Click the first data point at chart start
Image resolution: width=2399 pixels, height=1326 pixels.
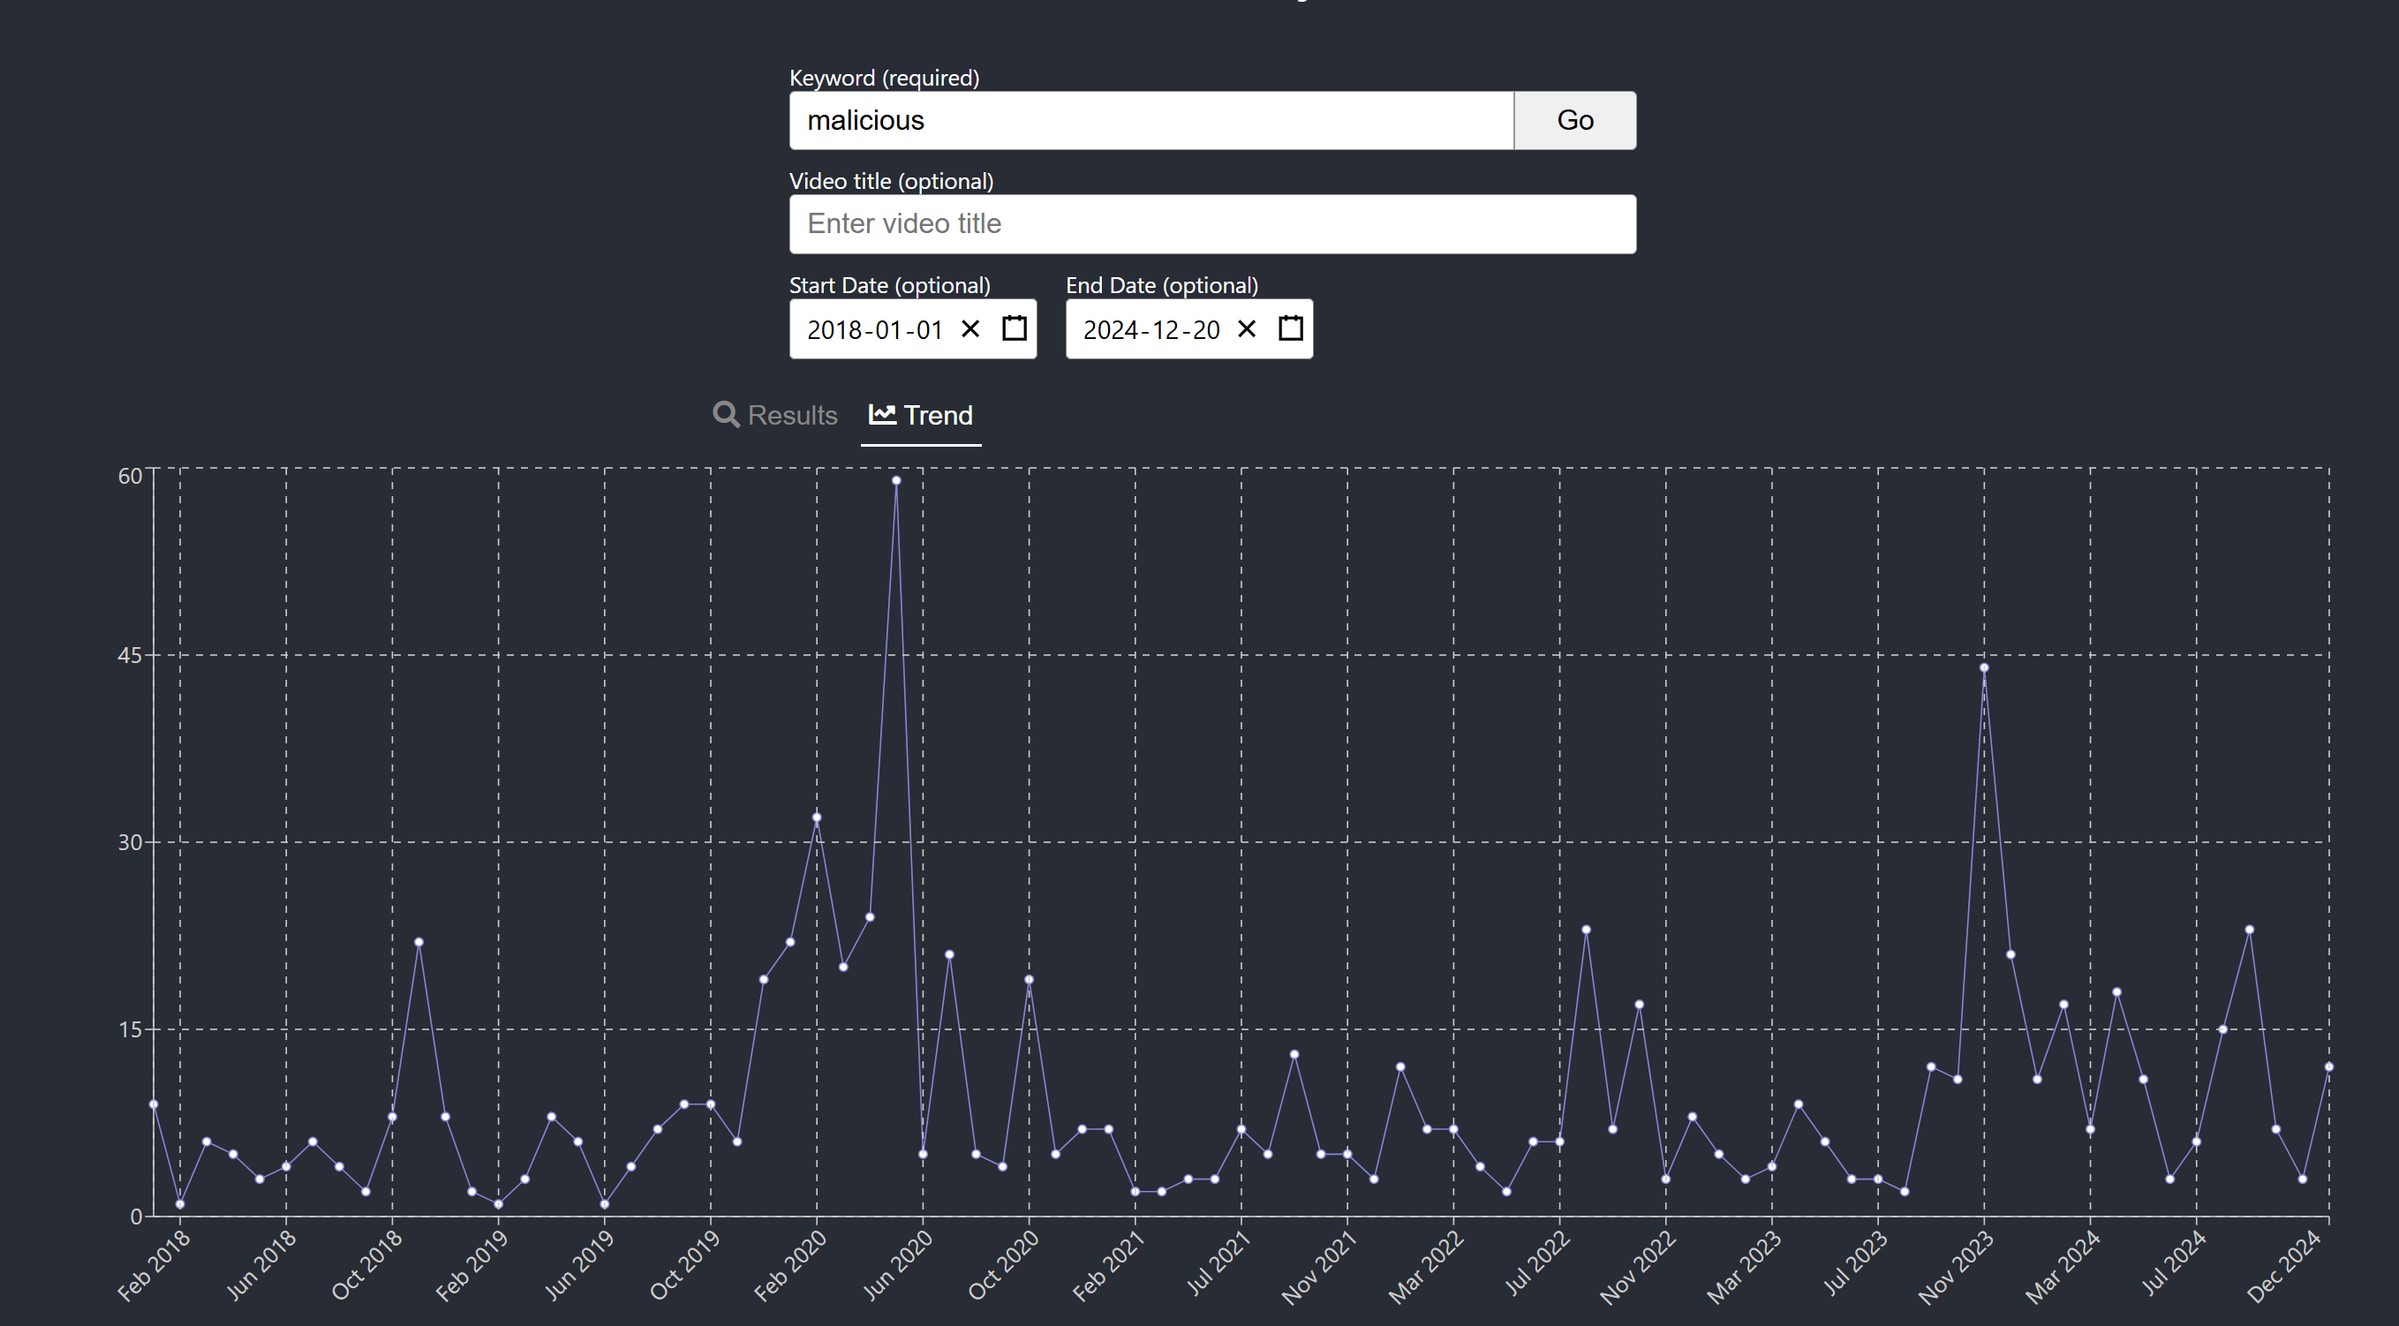tap(154, 1104)
